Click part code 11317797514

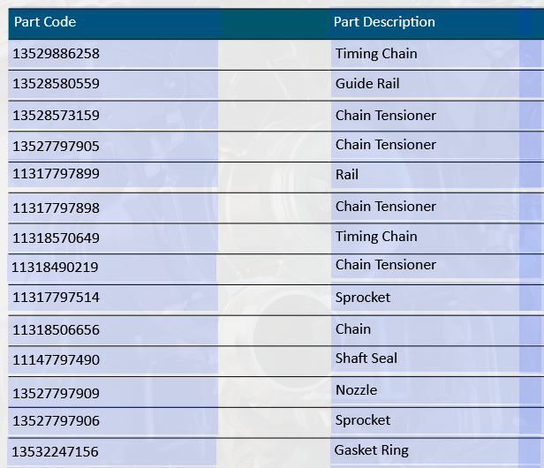(x=57, y=298)
